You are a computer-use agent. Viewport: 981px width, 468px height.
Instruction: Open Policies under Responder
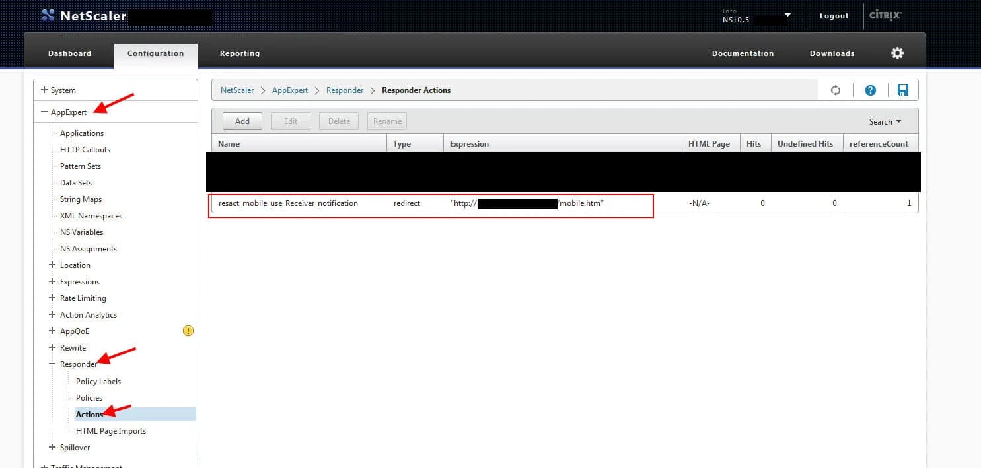89,398
